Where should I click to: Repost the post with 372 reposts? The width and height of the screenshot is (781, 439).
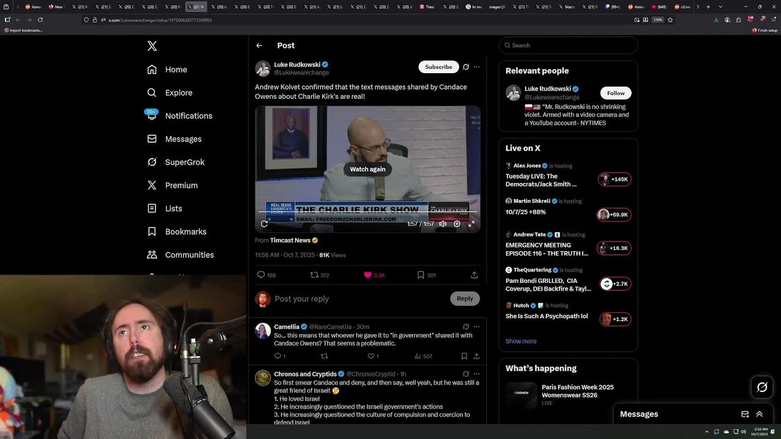(x=320, y=275)
